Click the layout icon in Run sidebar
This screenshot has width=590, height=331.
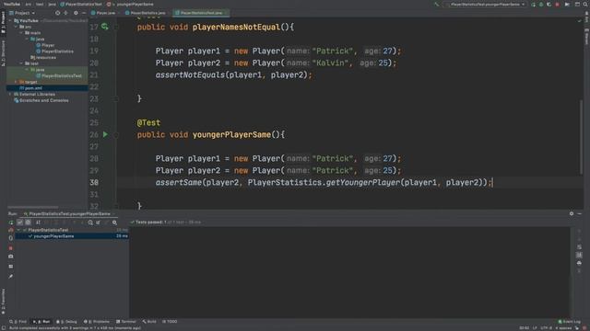[11, 267]
